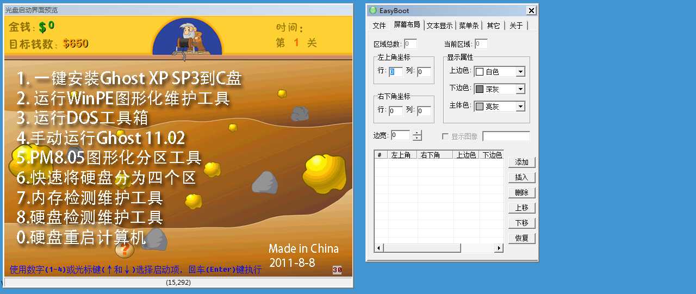The height and width of the screenshot is (294, 696).
Task: Click the red counter 30 in preview corner
Action: [337, 270]
